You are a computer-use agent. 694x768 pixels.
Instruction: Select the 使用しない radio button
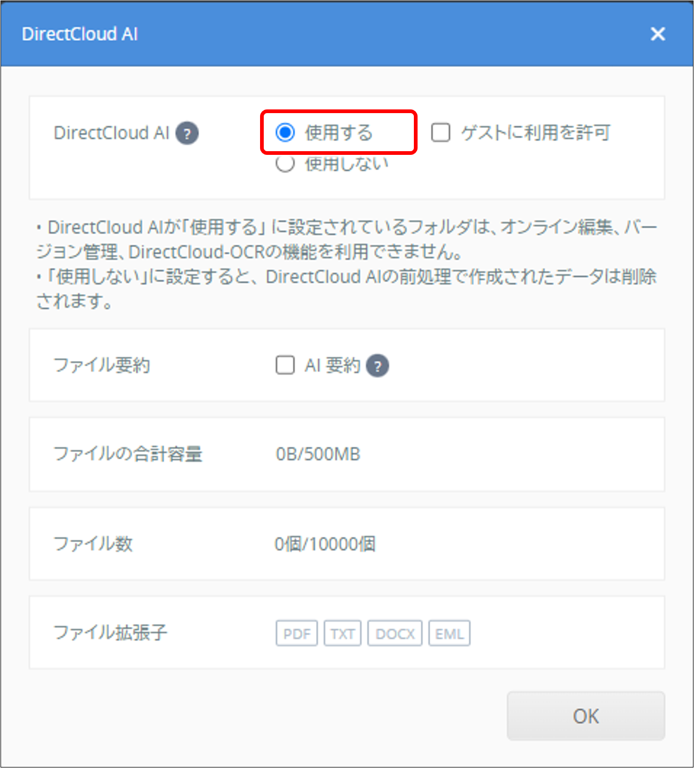285,163
